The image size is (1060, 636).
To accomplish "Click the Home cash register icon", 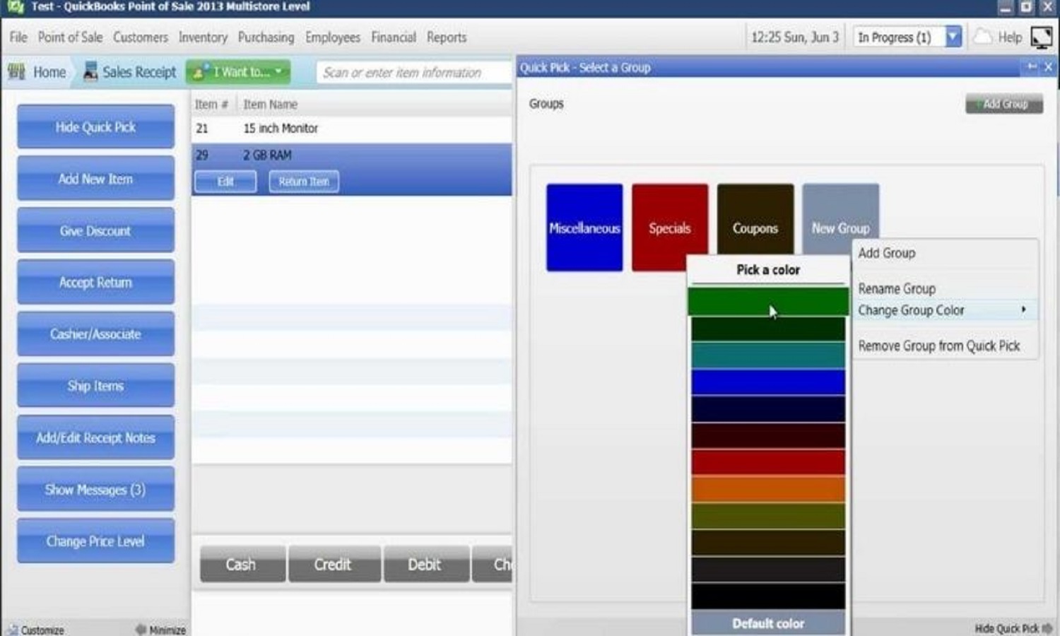I will click(16, 71).
